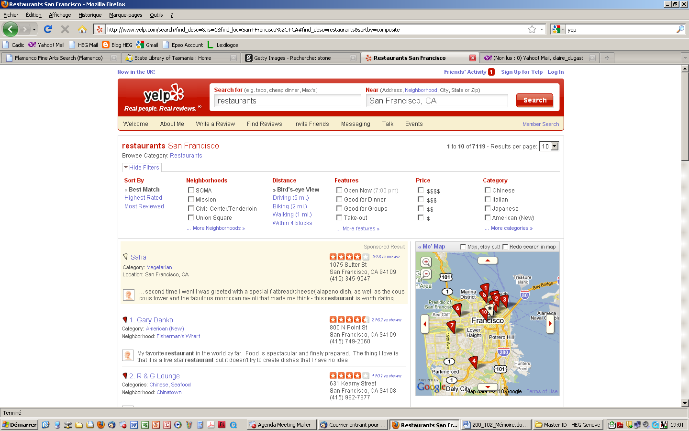
Task: Check the Mission neighborhood filter
Action: click(191, 199)
